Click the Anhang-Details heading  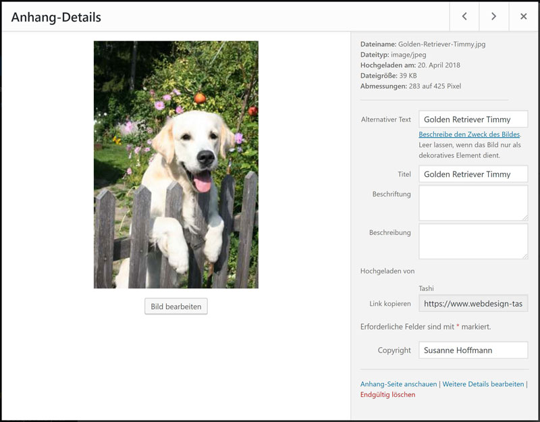[56, 18]
